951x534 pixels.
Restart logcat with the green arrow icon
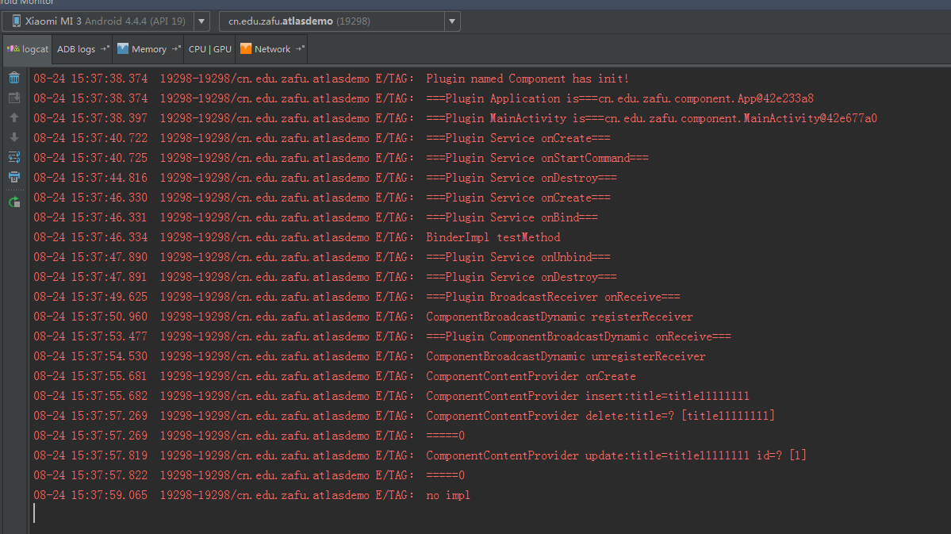pyautogui.click(x=14, y=202)
